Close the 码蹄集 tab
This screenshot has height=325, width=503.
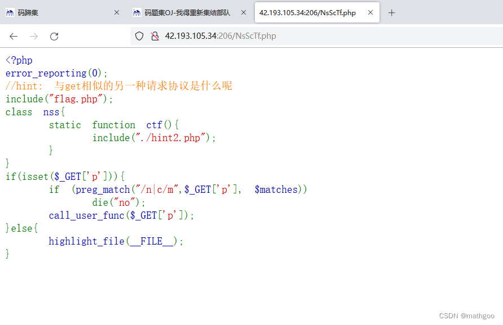pos(117,12)
